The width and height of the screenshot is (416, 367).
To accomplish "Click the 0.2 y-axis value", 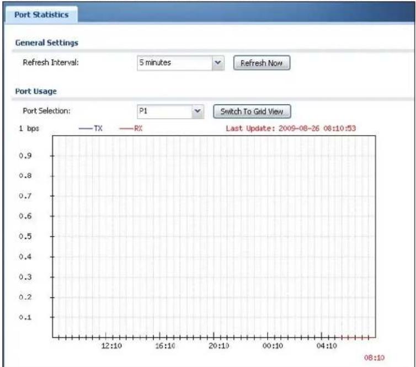I will click(25, 297).
